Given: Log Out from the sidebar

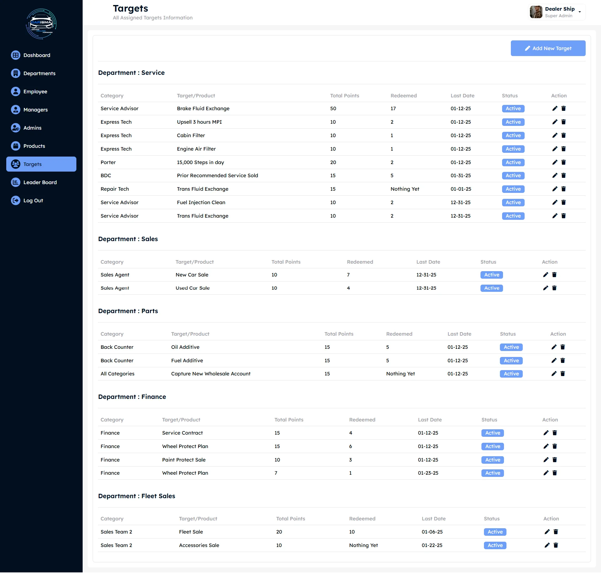Looking at the screenshot, I should click(33, 200).
